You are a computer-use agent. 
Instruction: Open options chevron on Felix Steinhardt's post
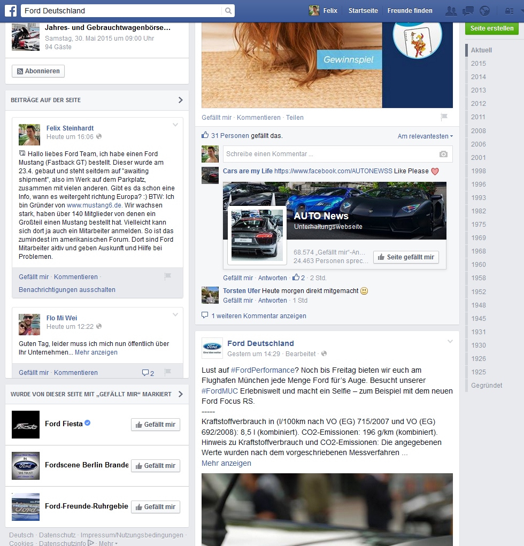(x=175, y=125)
